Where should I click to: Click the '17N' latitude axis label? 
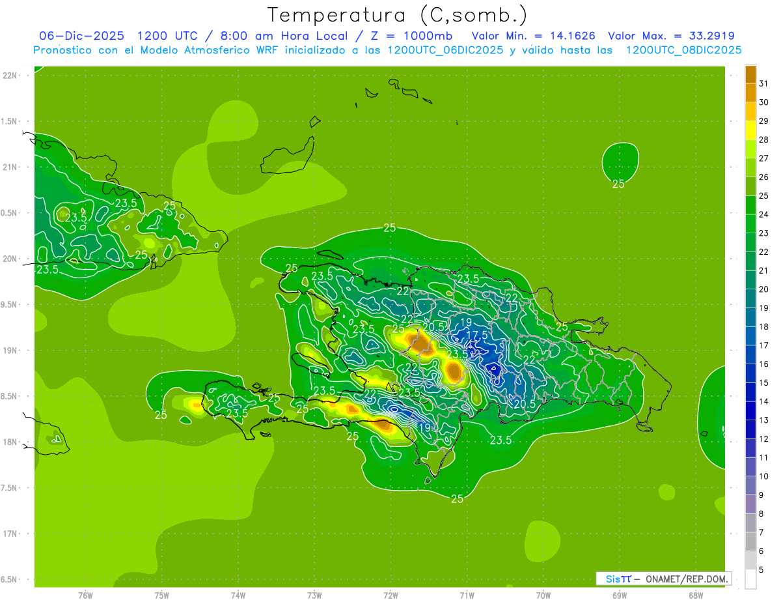[x=11, y=534]
